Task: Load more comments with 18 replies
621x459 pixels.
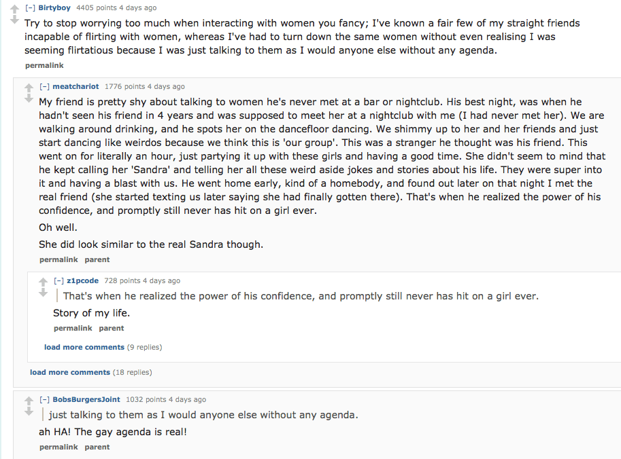Action: point(70,373)
